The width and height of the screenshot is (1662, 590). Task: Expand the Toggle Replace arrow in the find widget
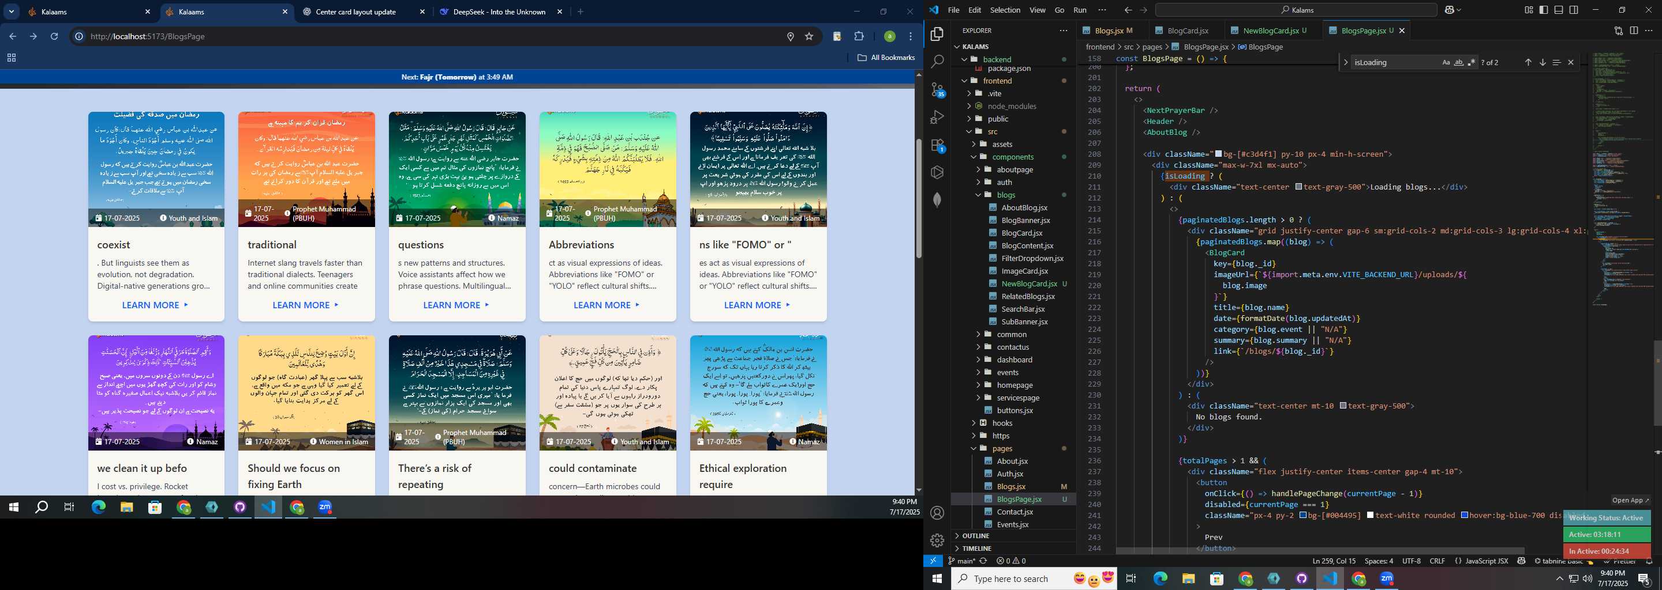[x=1345, y=62]
